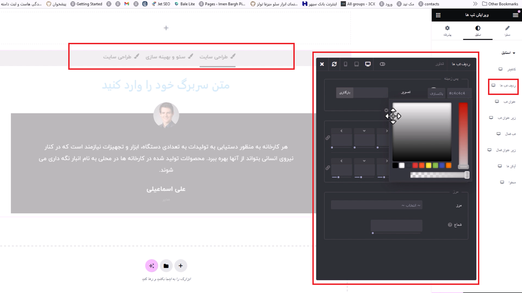Click the red vertical hue slider

coord(463,135)
